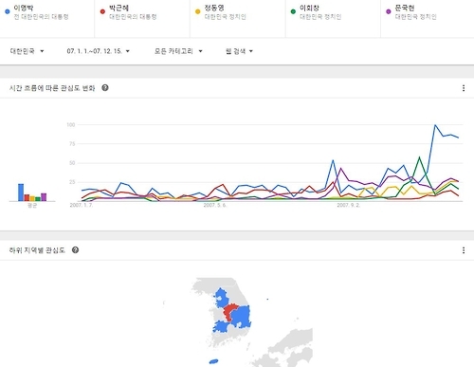This screenshot has width=474, height=367.
Task: Click the blue average bar in the 평균 chart
Action: pyautogui.click(x=21, y=193)
